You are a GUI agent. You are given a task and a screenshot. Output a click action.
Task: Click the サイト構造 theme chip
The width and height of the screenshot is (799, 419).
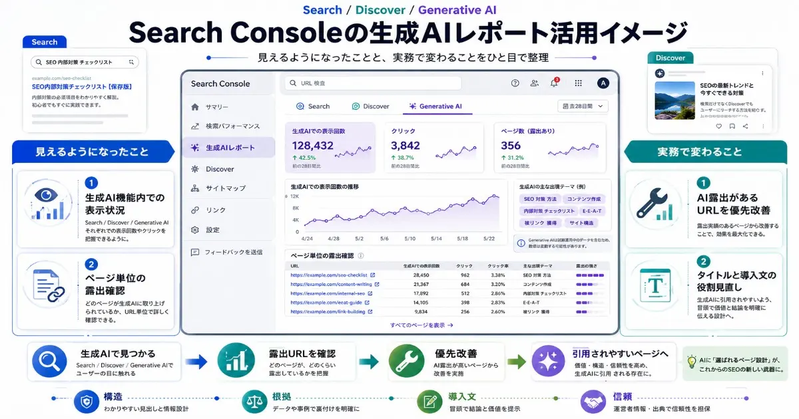[x=583, y=223]
